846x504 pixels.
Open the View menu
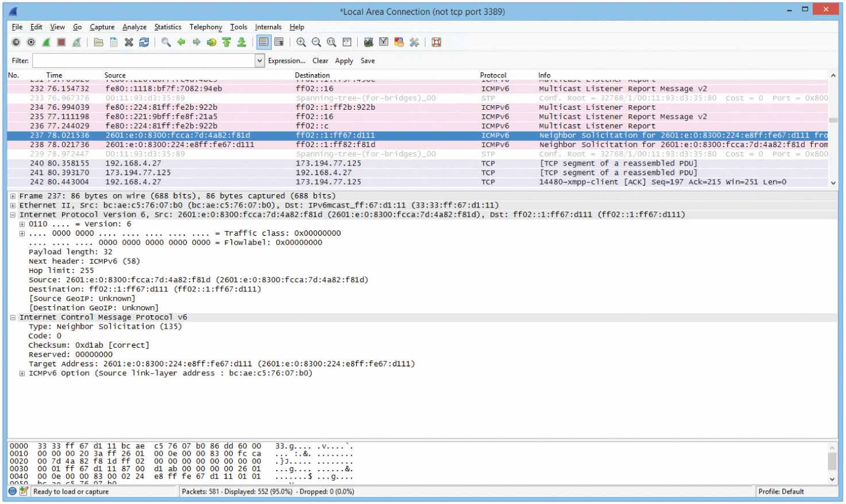[57, 27]
